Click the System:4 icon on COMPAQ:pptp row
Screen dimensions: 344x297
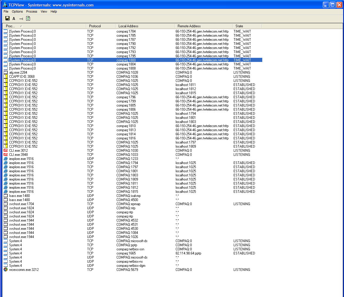[6, 245]
